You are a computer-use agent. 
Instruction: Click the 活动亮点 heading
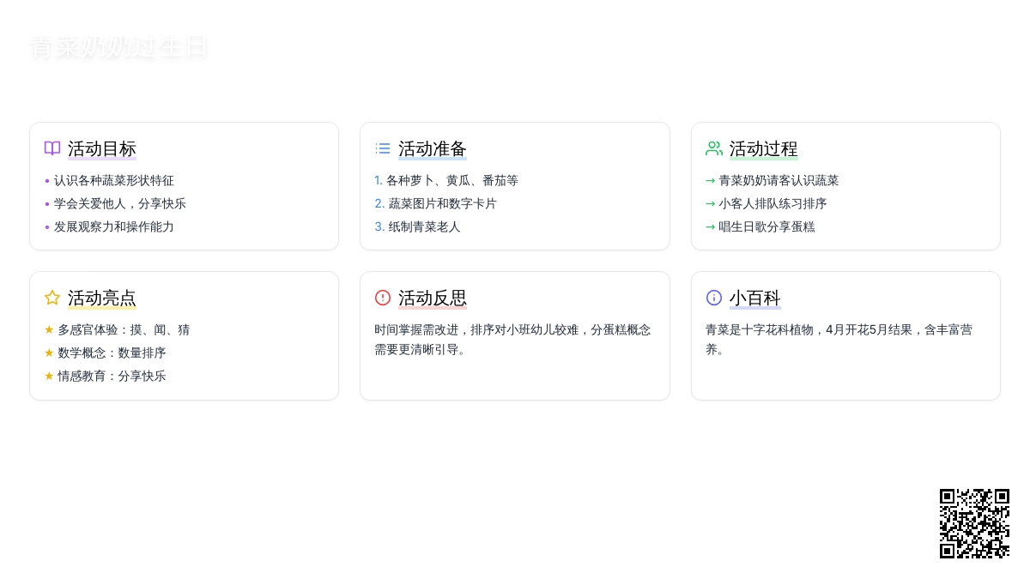pyautogui.click(x=102, y=299)
